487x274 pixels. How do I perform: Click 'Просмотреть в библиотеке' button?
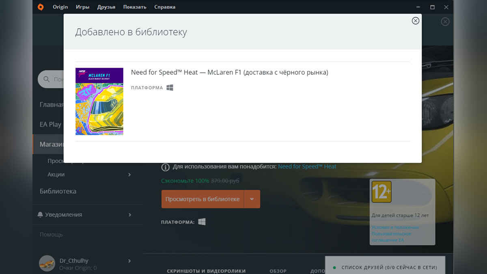coord(203,199)
